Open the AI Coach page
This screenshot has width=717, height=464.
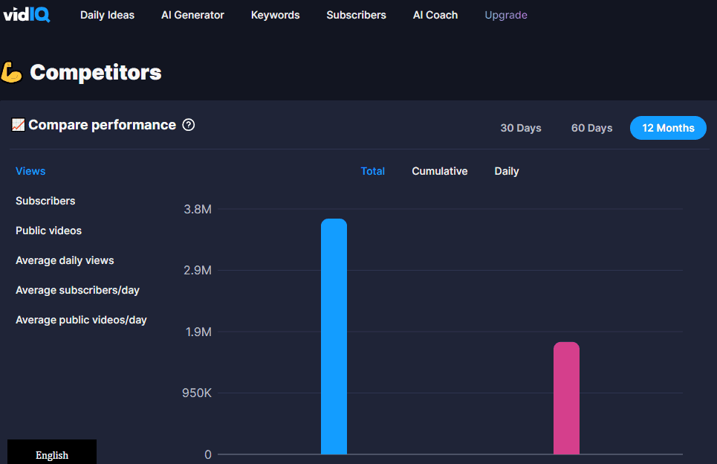click(x=435, y=14)
